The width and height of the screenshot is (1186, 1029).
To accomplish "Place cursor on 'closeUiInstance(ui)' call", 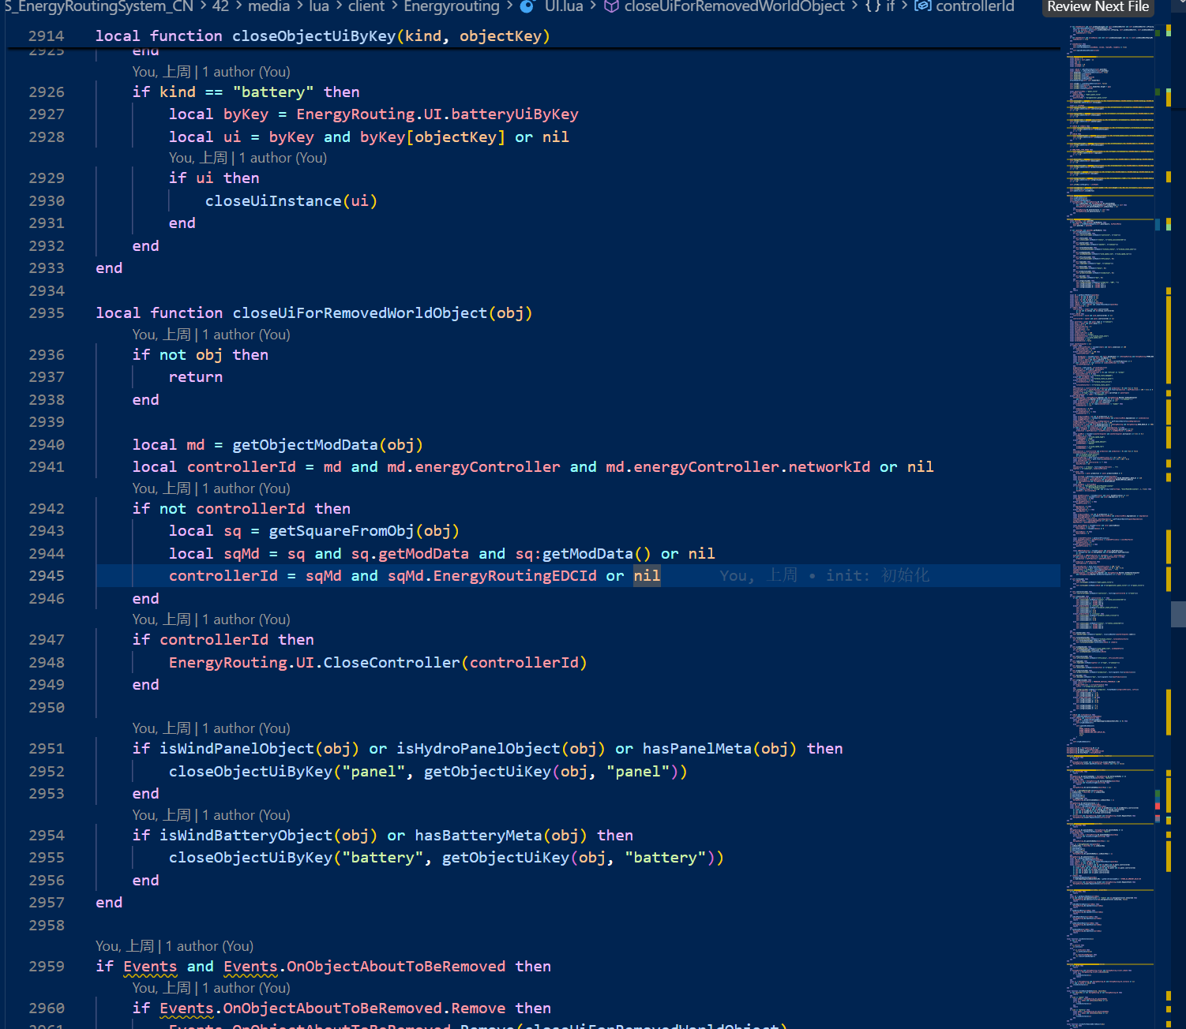I will coord(291,201).
